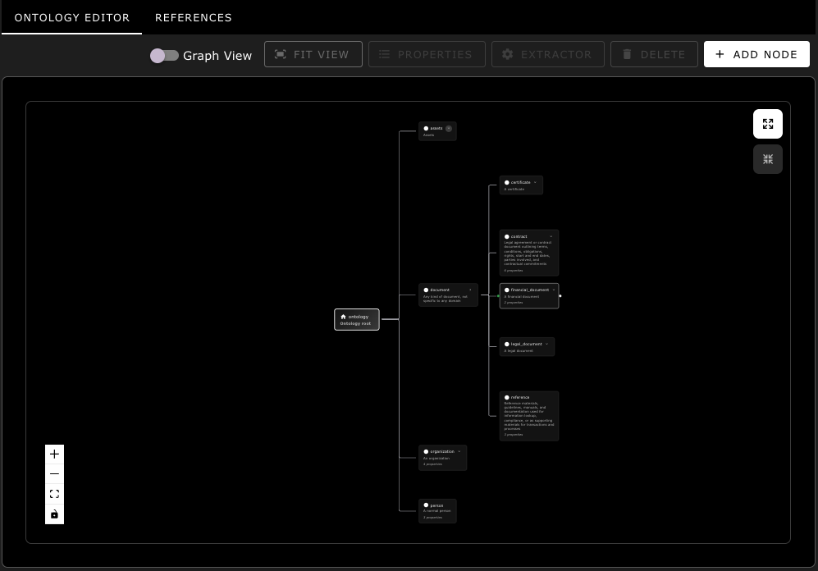
Task: Click the right connector handle of financial_document
Action: 560,296
